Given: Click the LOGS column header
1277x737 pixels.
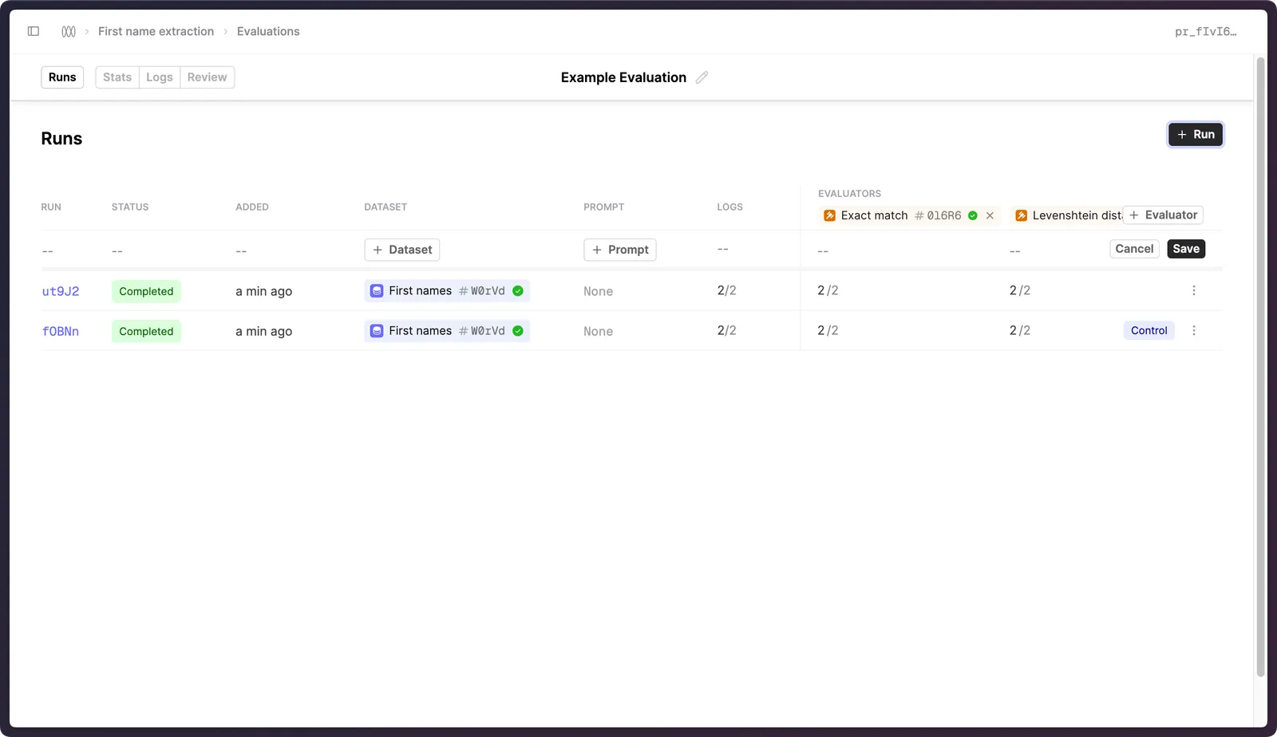Looking at the screenshot, I should [x=729, y=207].
